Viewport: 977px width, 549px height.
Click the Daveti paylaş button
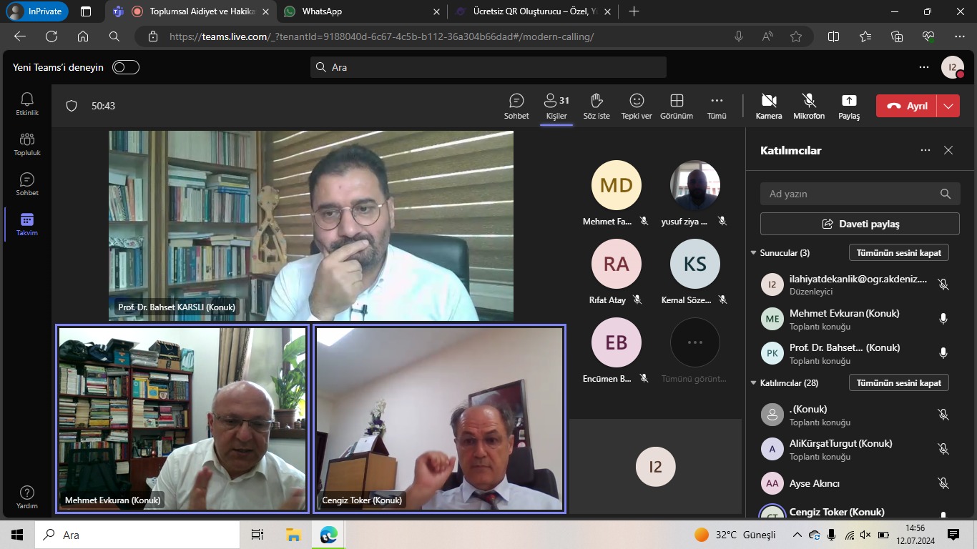coord(860,224)
